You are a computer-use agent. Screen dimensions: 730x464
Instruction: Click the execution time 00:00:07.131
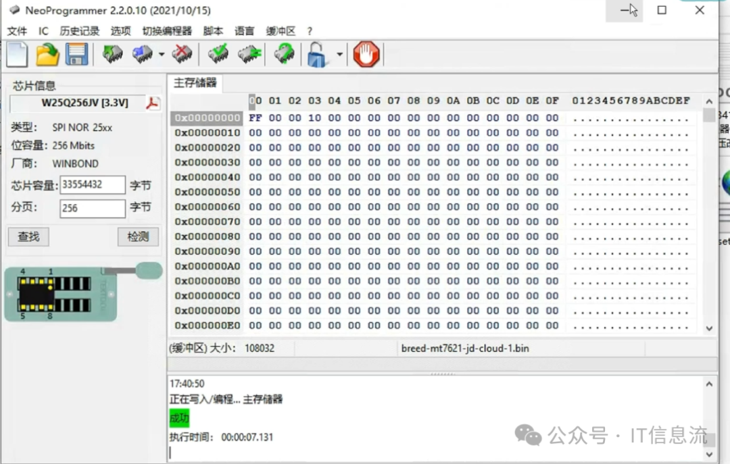(247, 438)
